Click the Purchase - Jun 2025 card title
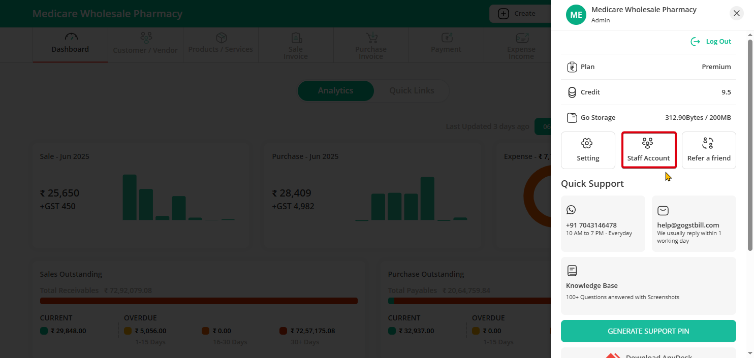This screenshot has width=754, height=358. point(305,156)
